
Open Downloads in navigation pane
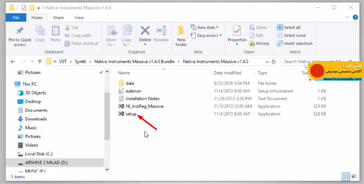coord(36,119)
